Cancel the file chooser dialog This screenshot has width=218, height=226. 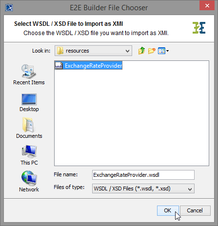point(195,210)
